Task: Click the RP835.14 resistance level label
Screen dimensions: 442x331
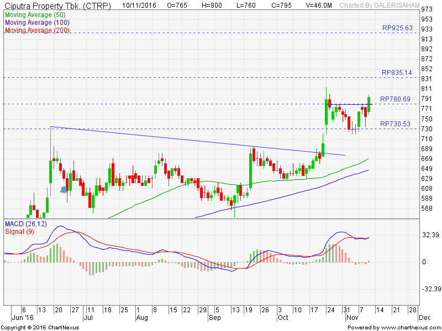Action: tap(397, 73)
